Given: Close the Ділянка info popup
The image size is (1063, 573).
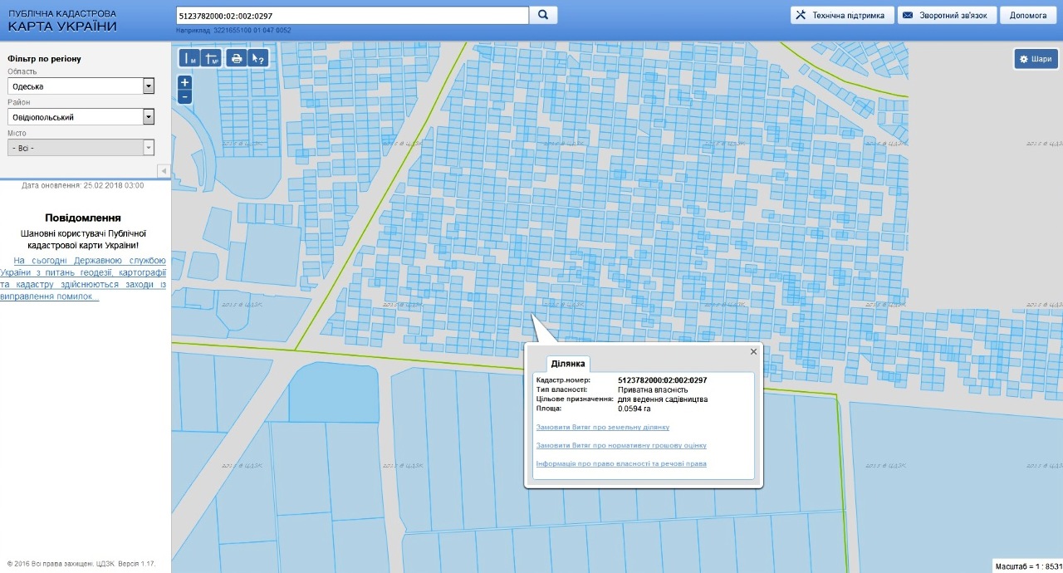Looking at the screenshot, I should 754,351.
